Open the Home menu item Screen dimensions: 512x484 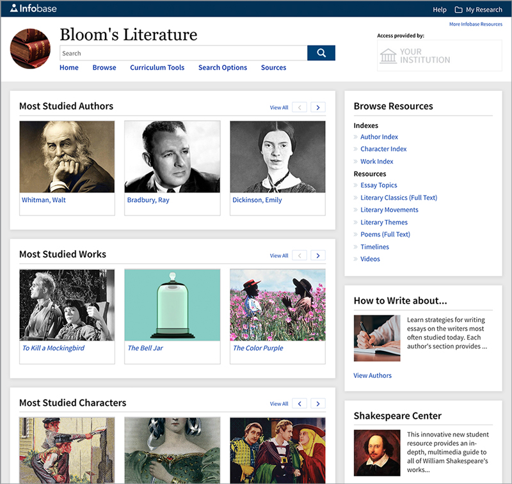pyautogui.click(x=69, y=68)
